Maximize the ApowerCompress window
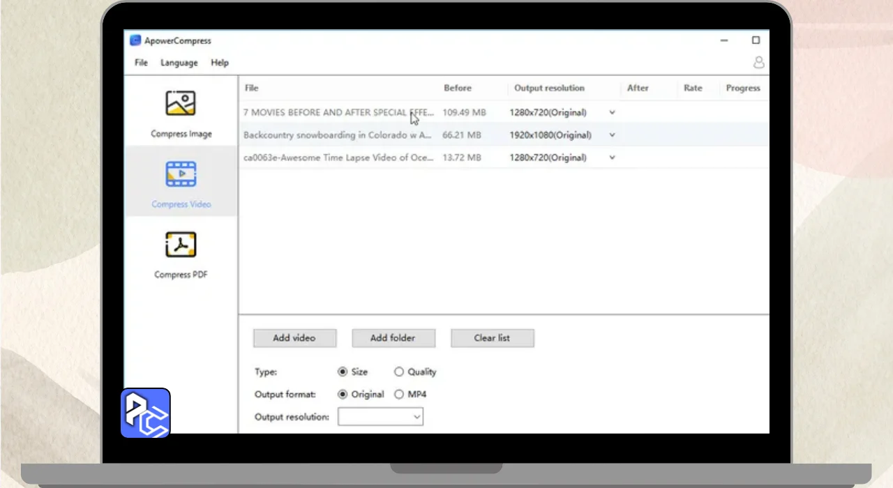893x488 pixels. point(756,40)
